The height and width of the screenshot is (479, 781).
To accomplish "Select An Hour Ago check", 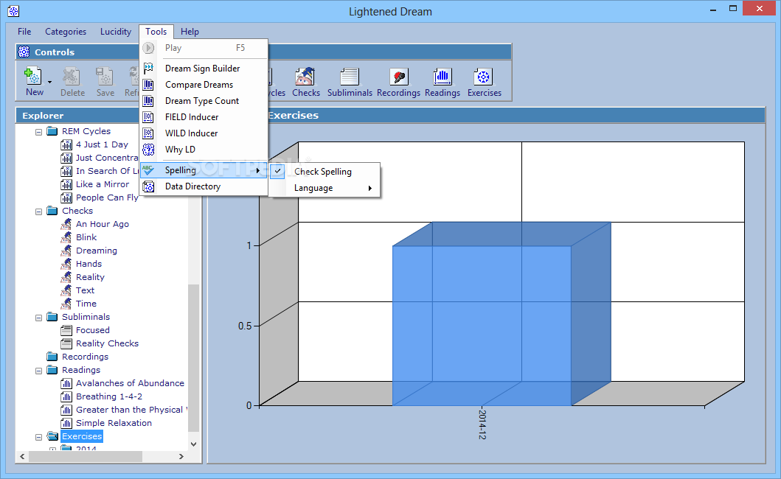I will pyautogui.click(x=102, y=224).
